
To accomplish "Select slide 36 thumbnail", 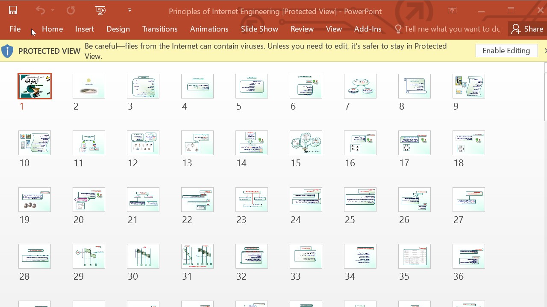I will coord(469,256).
